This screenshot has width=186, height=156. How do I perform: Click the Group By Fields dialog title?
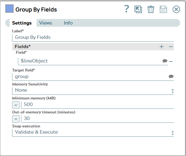36,10
